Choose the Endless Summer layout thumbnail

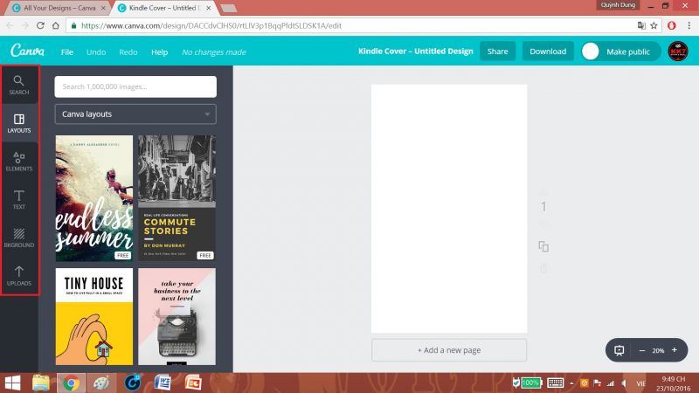point(93,198)
